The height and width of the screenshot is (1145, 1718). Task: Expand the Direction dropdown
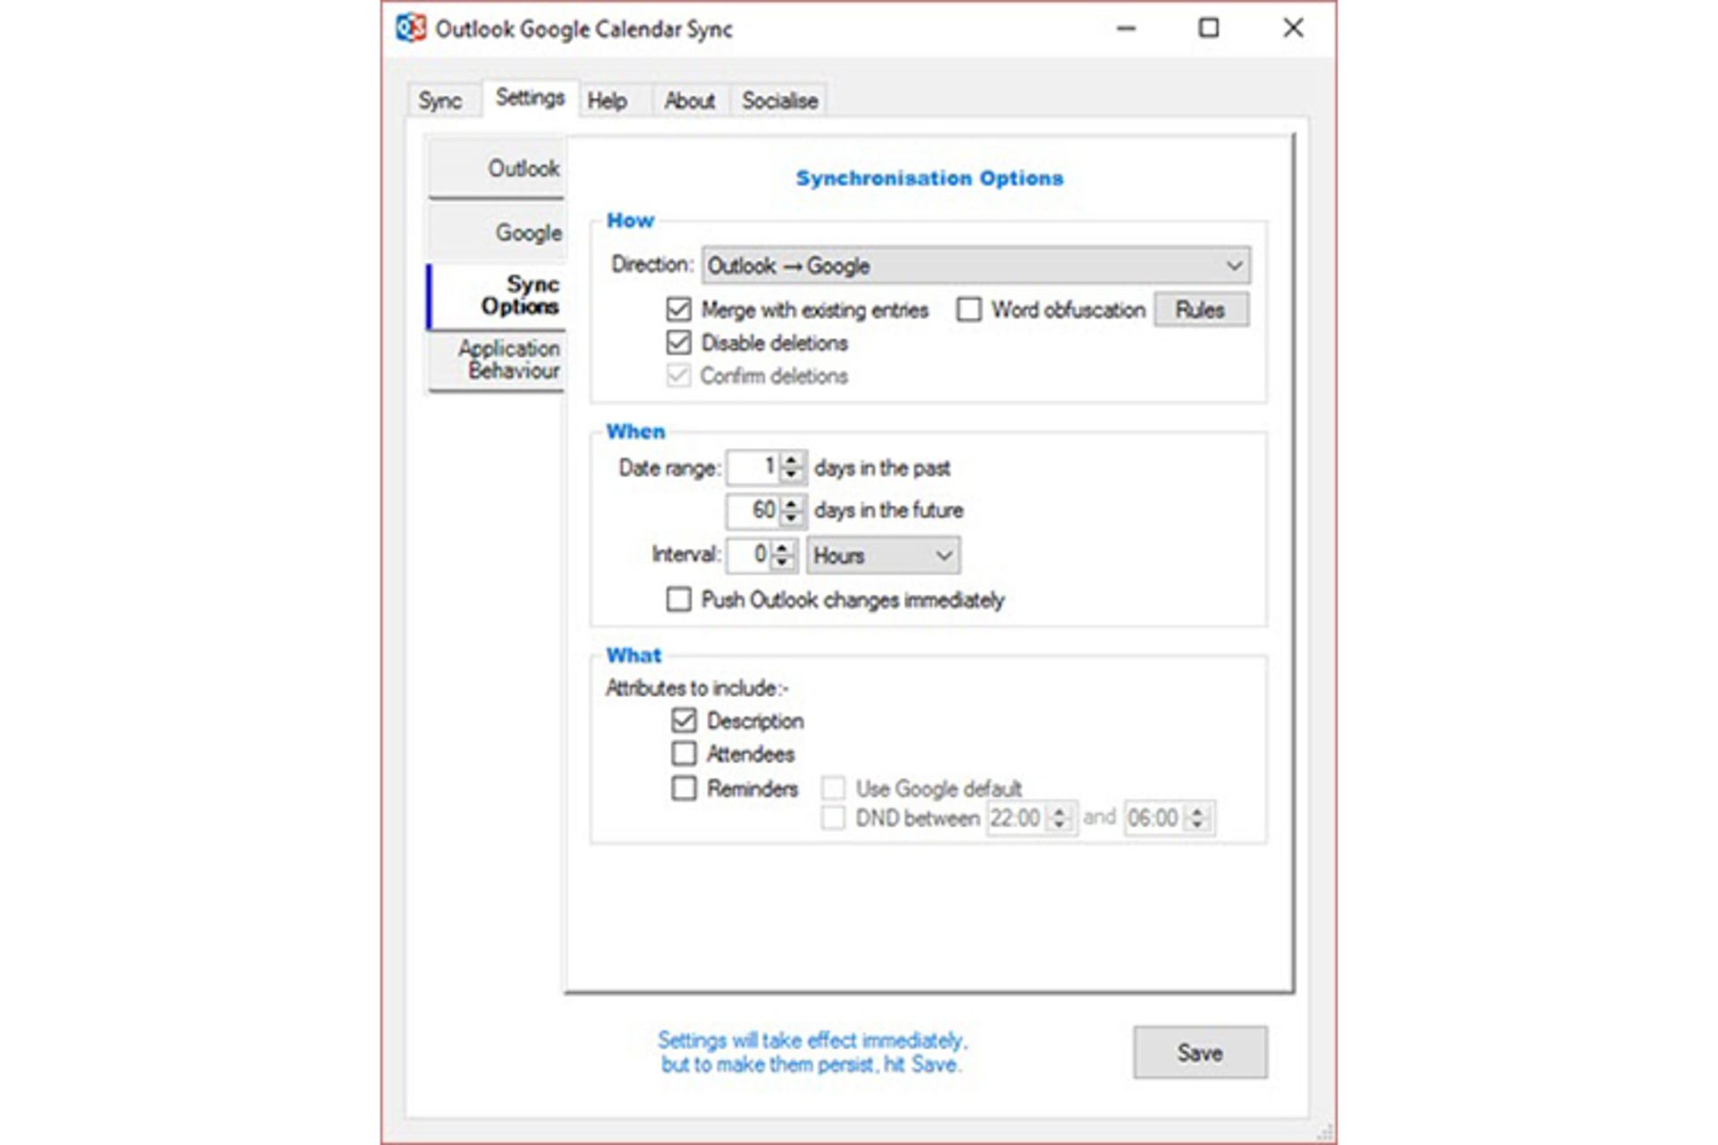976,266
